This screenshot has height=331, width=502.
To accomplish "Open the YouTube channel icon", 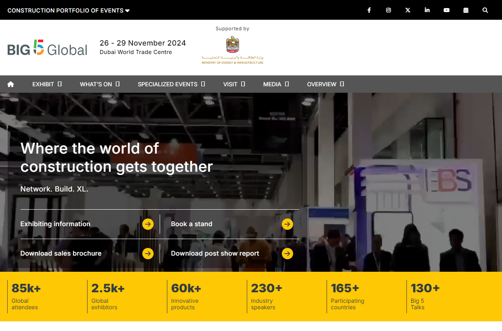I will (x=446, y=10).
